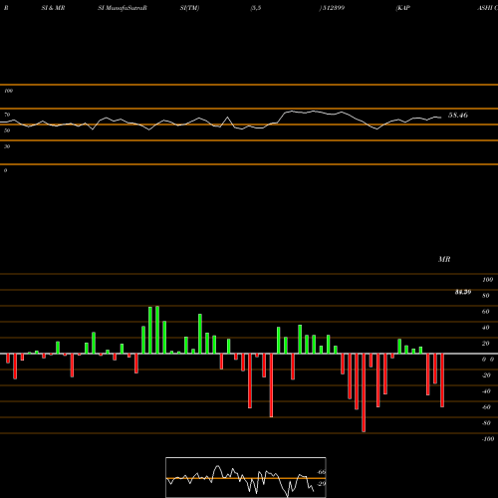This screenshot has width=498, height=498.
Task: Click the header text 'KAP'
Action: [403, 8]
